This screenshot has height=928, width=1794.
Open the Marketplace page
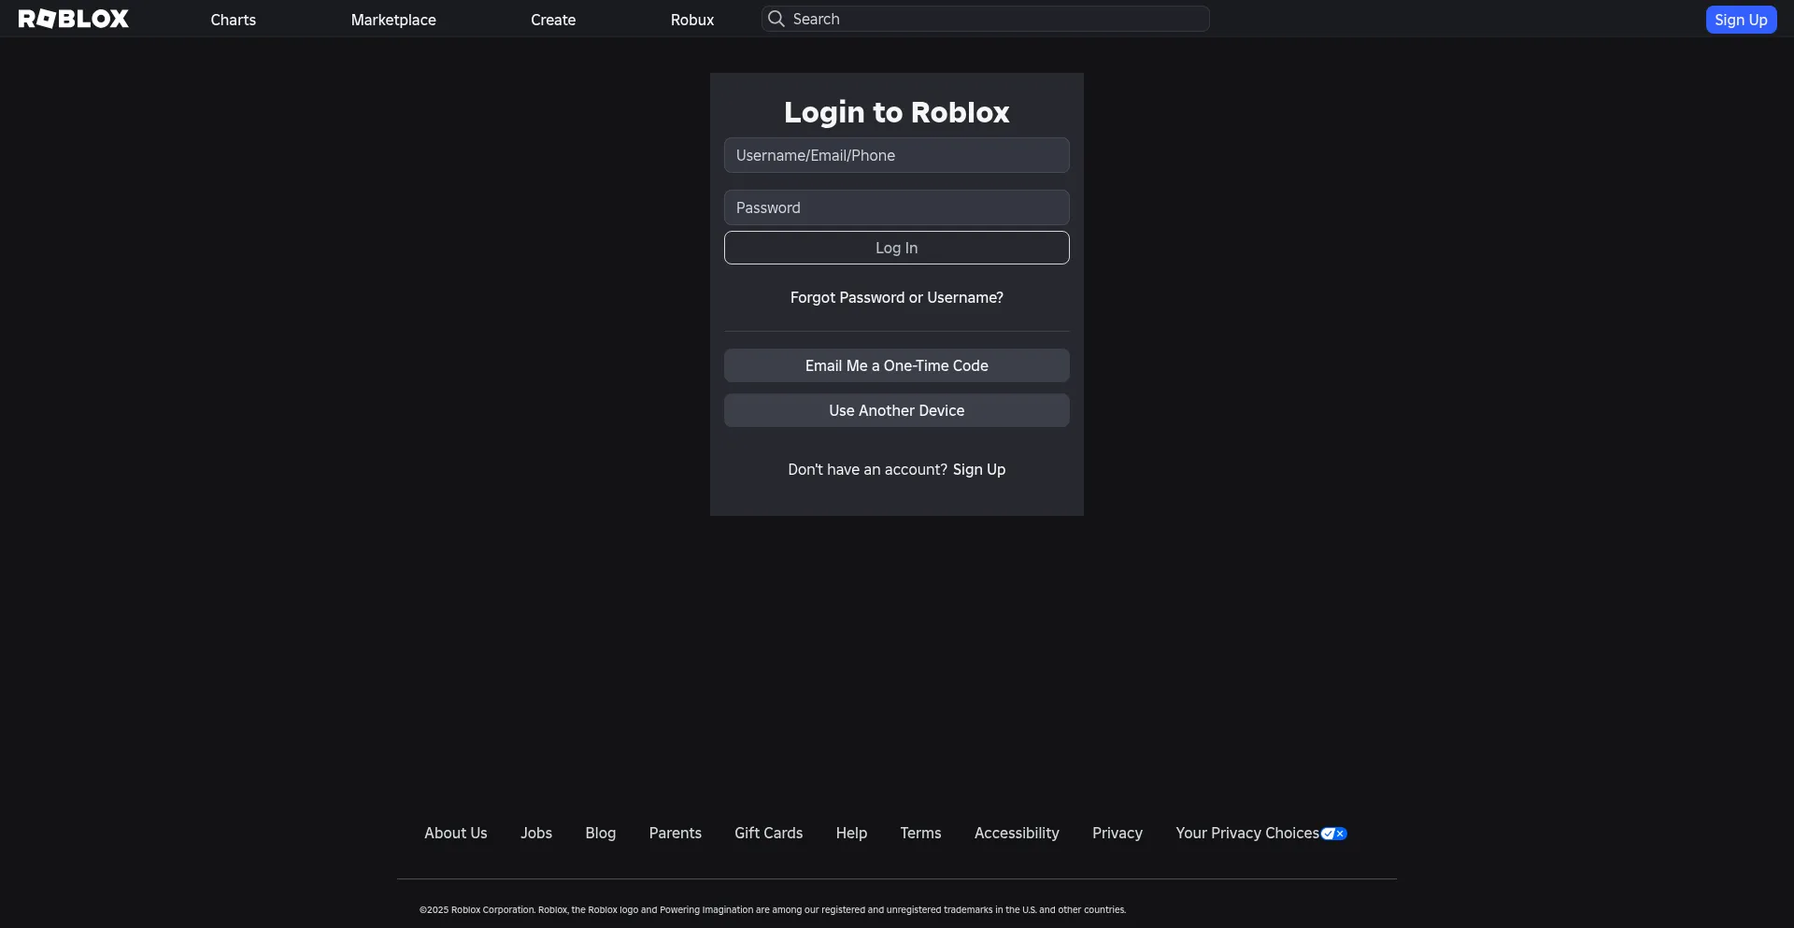pos(393,20)
